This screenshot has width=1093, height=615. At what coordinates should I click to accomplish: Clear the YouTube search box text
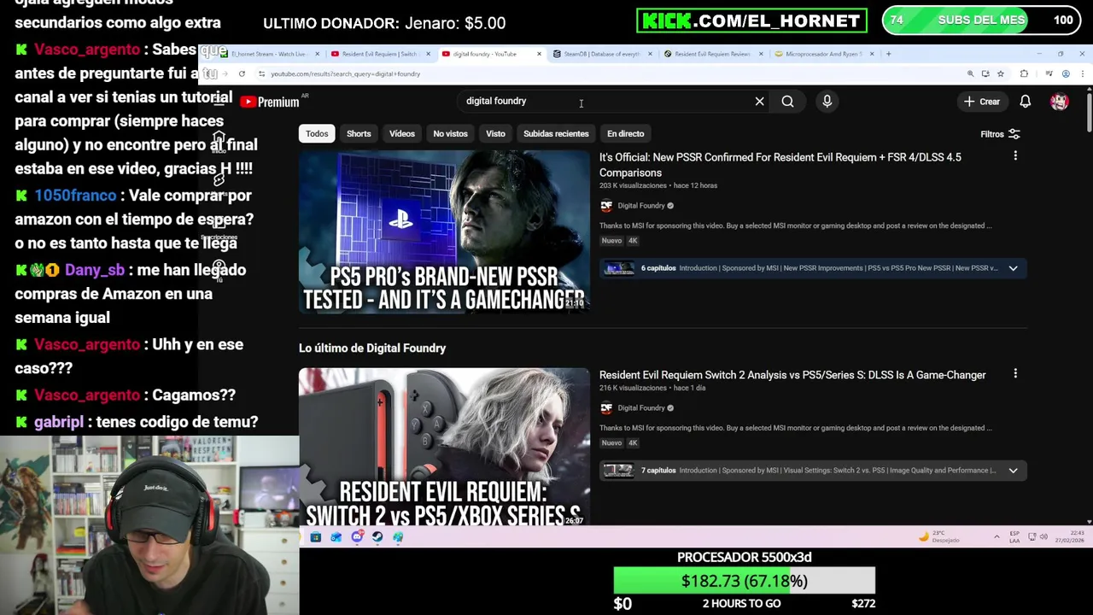(x=759, y=101)
